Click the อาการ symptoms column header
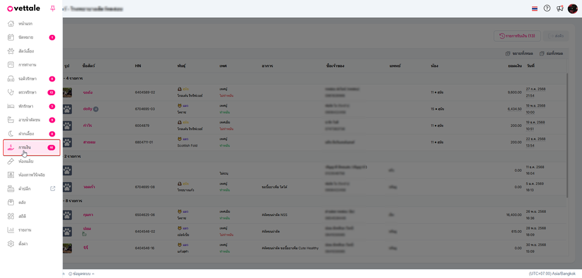The width and height of the screenshot is (582, 278). pos(267,66)
